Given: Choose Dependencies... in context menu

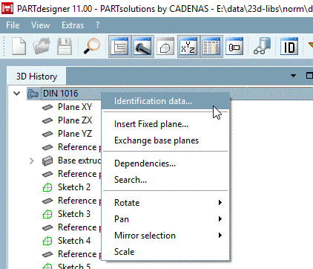Looking at the screenshot, I should pyautogui.click(x=165, y=163).
